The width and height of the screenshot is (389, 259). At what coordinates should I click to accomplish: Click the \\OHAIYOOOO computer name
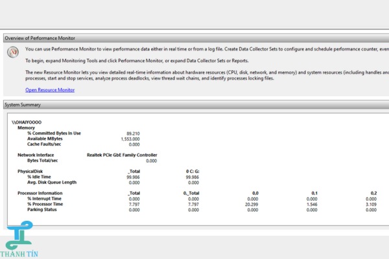(27, 122)
